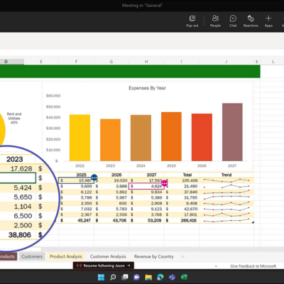Switch to the Products sheet tab

[8, 256]
